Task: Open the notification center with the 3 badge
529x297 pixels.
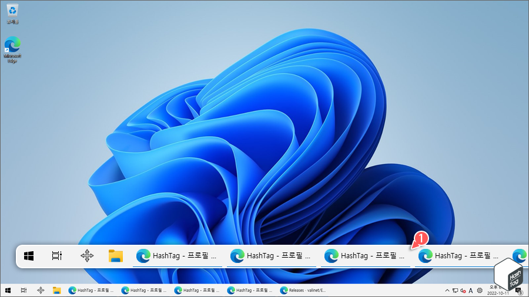Action: point(518,291)
